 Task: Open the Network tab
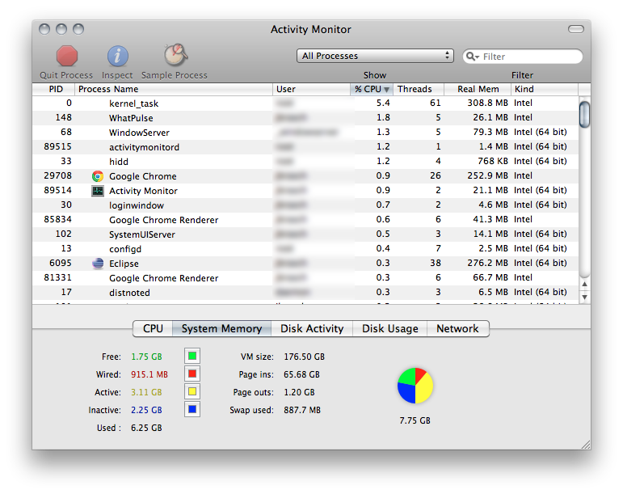pos(457,329)
